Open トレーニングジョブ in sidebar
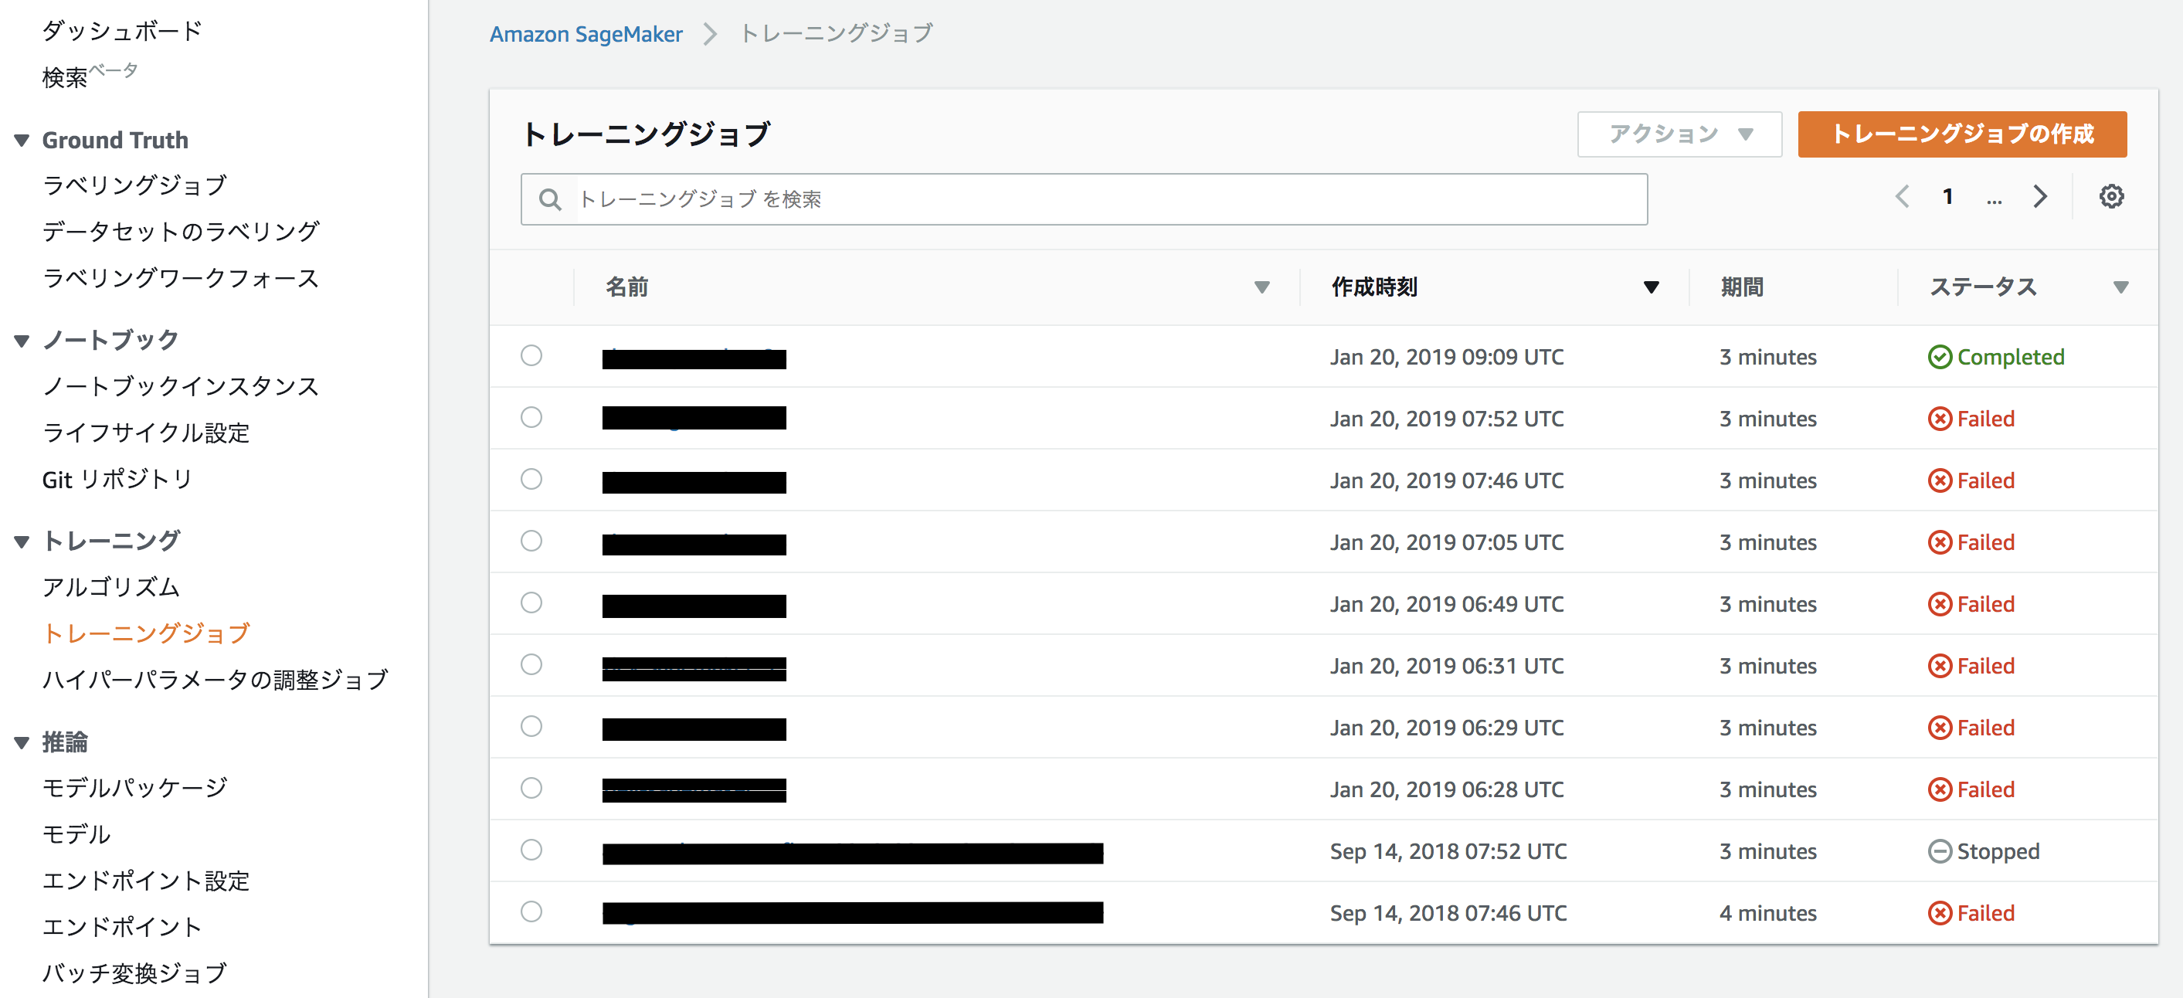This screenshot has width=2183, height=998. point(146,633)
